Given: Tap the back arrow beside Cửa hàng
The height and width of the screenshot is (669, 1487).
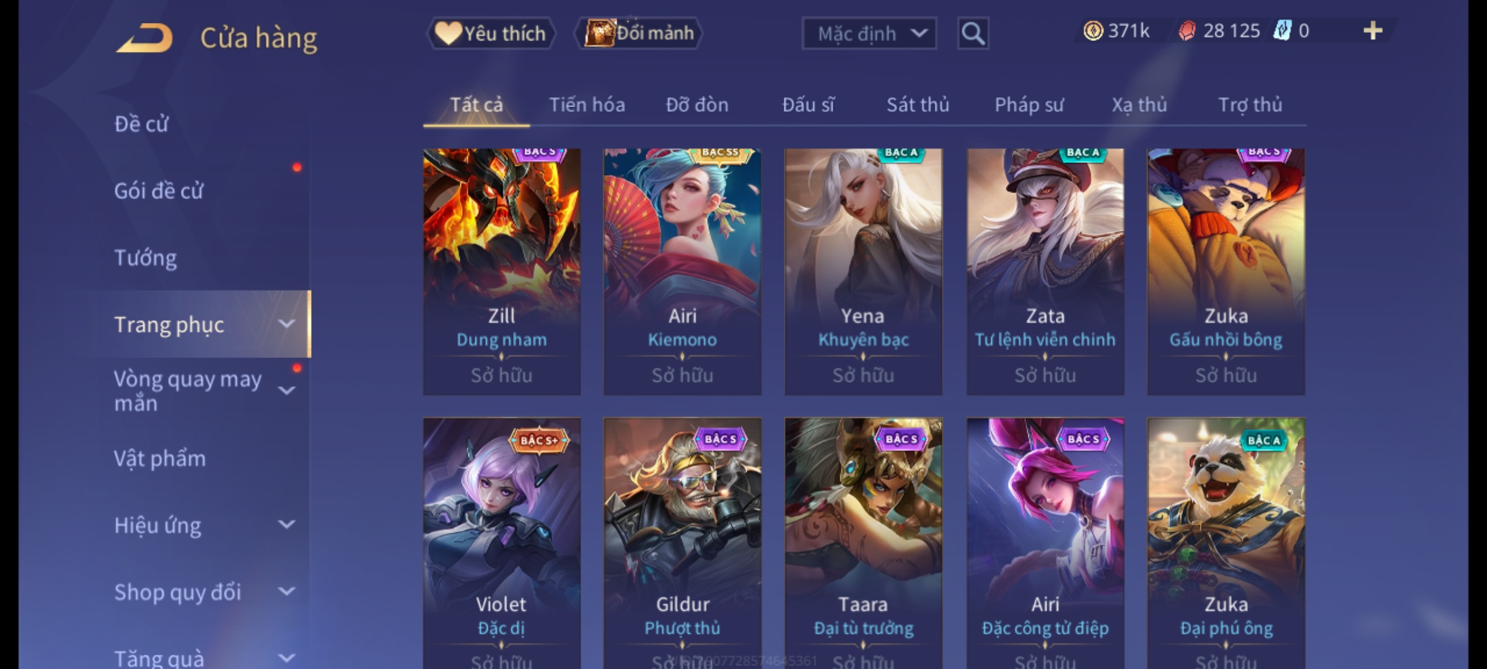Looking at the screenshot, I should 144,38.
